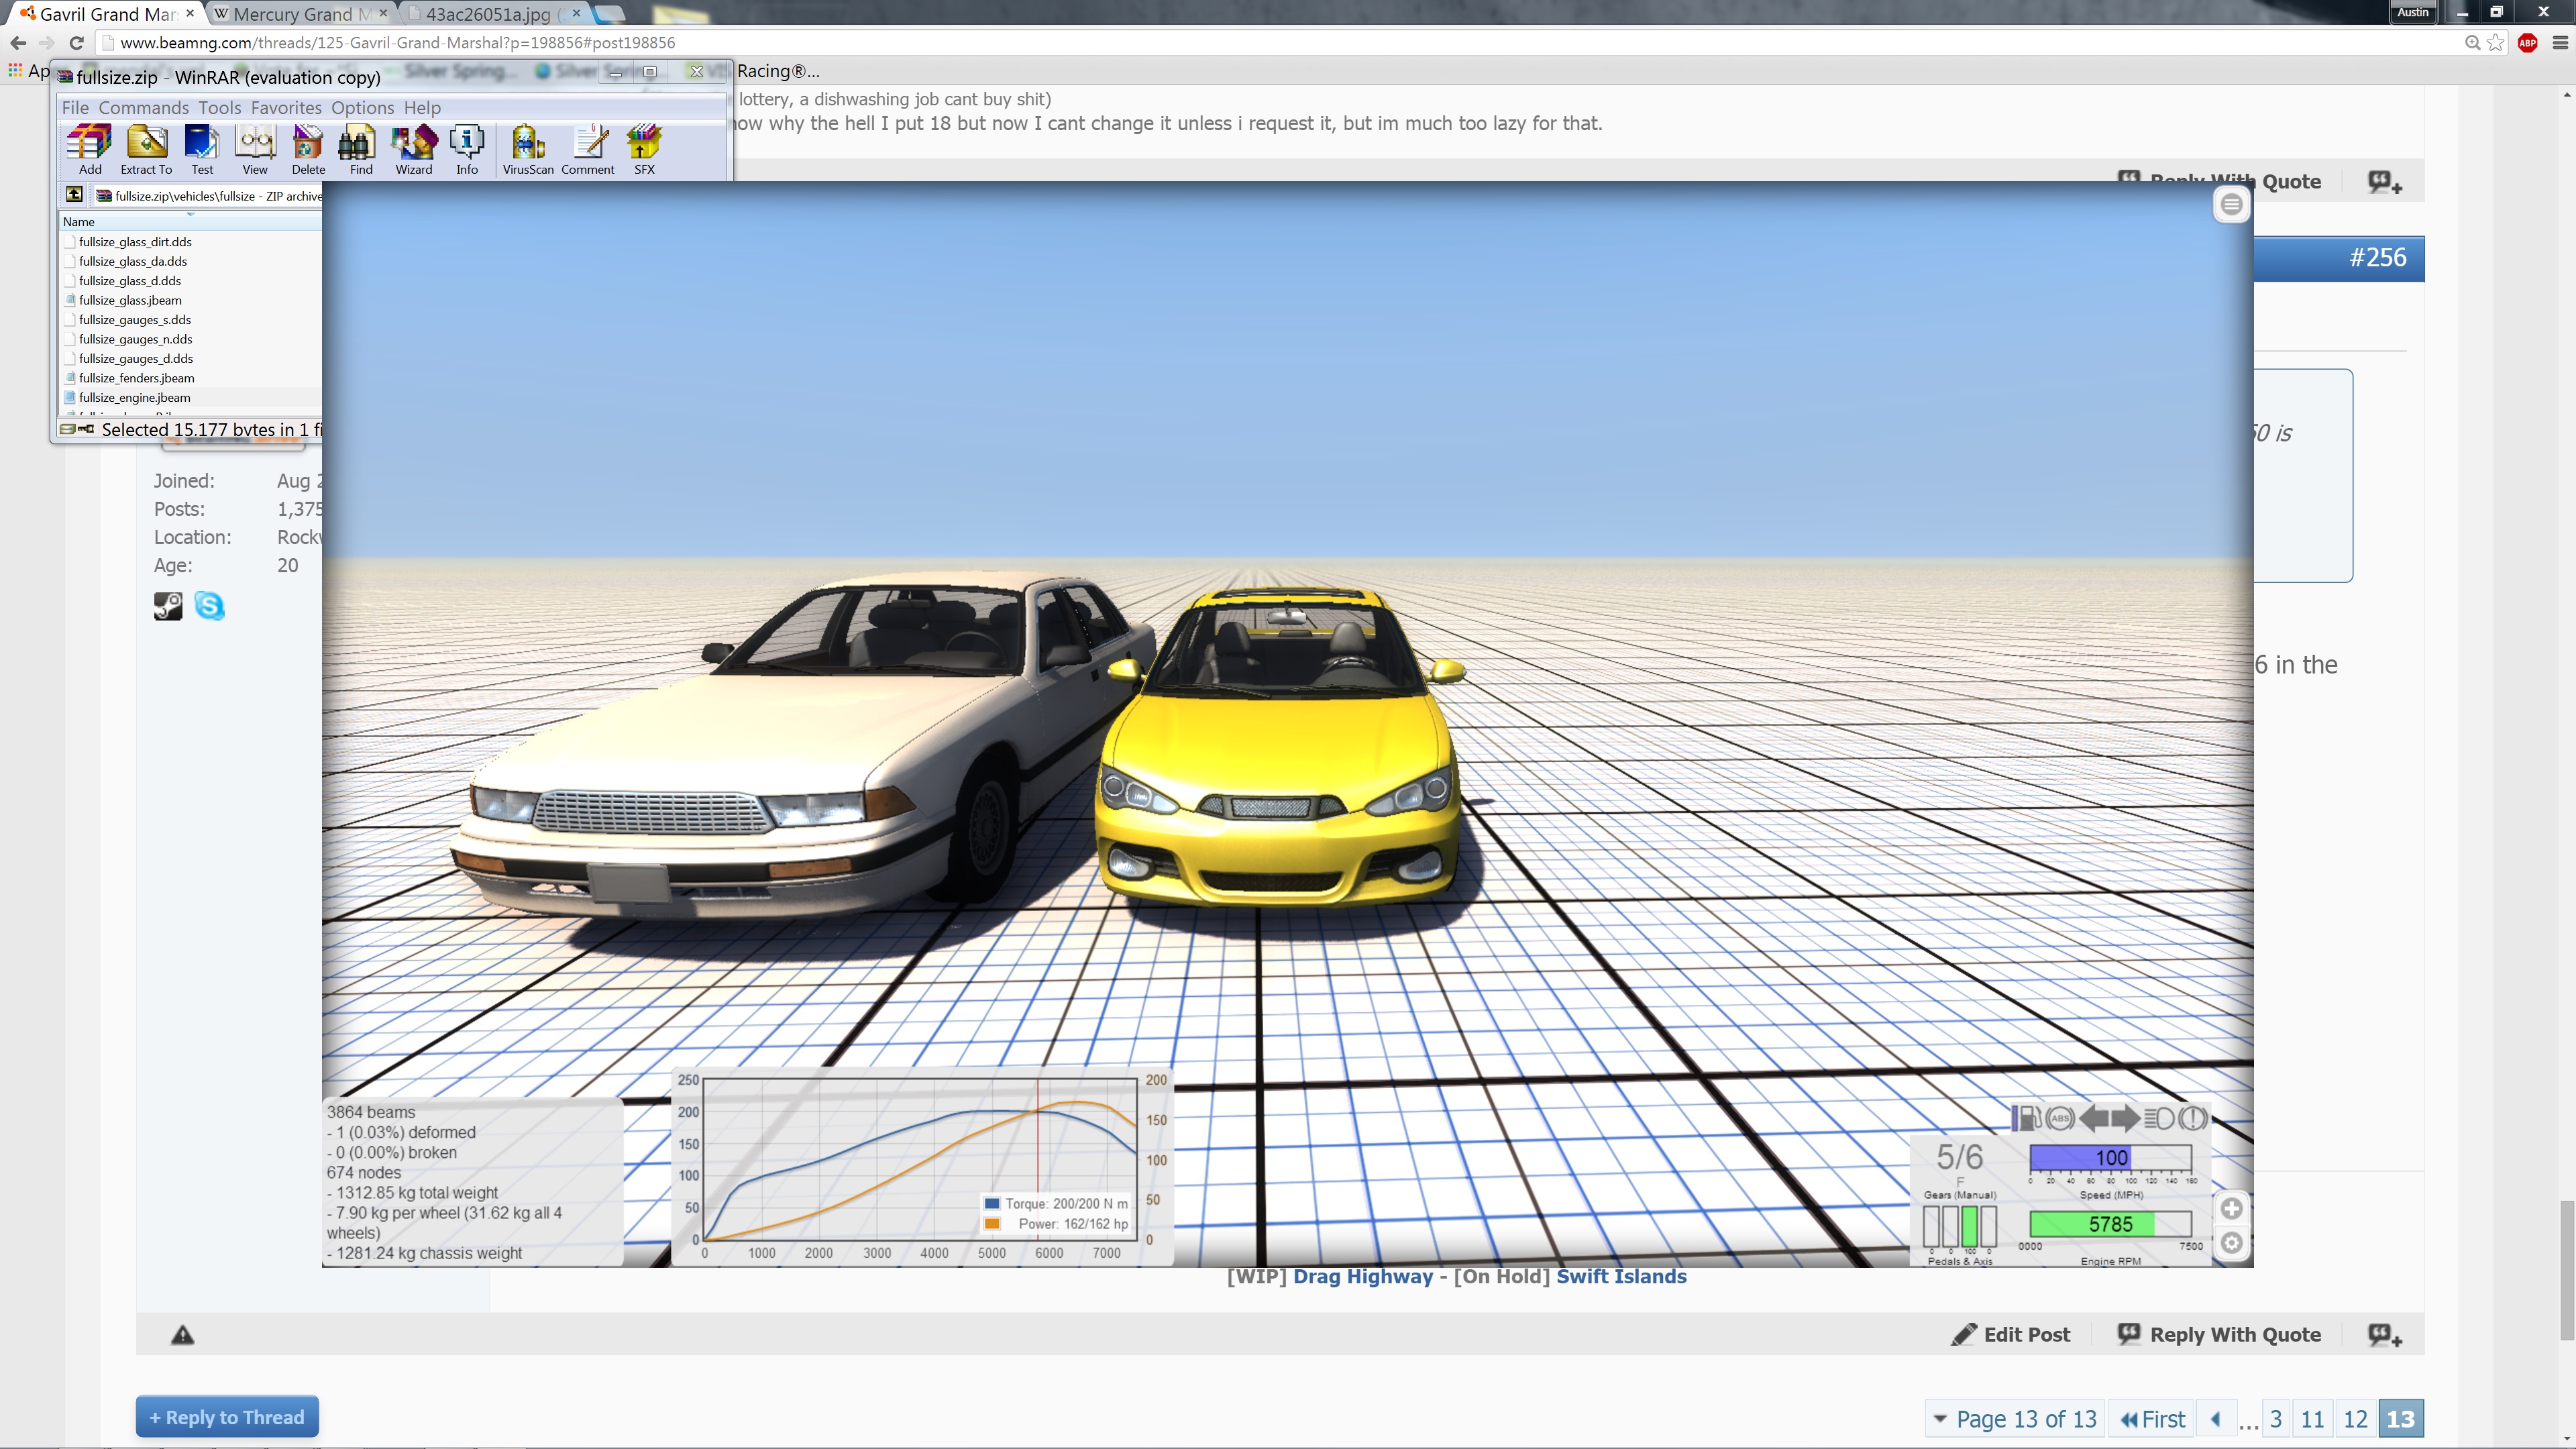Screen dimensions: 2576x1449
Task: Open the Page 13 of 13 dropdown
Action: tap(2015, 1419)
